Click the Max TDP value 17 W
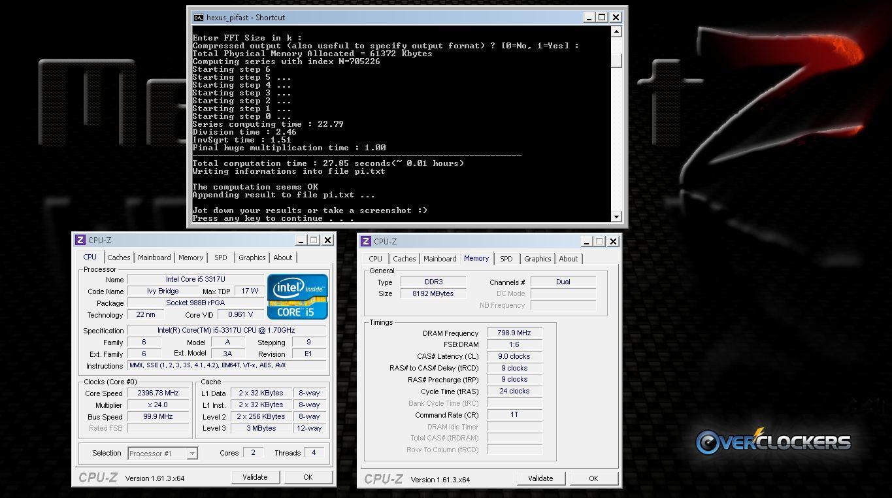This screenshot has width=892, height=498. point(250,291)
